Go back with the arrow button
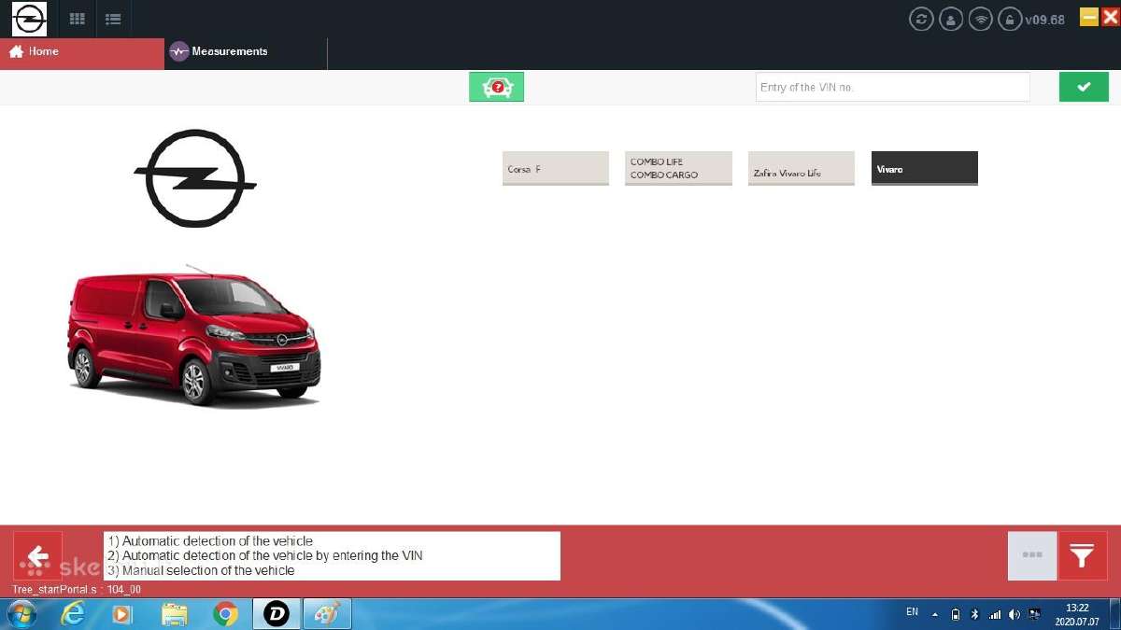1121x630 pixels. pos(37,556)
